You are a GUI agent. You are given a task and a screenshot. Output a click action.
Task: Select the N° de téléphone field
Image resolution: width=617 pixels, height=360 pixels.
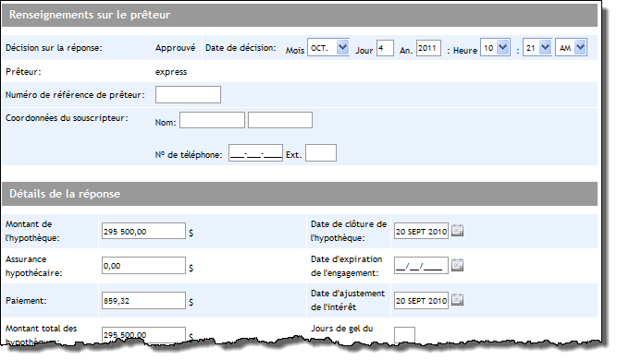(x=255, y=152)
